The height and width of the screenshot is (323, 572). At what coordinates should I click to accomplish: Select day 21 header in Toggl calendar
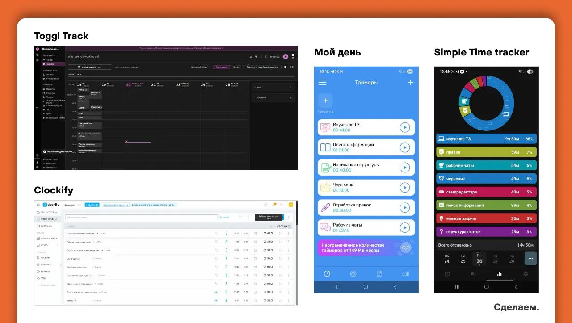tap(136, 84)
